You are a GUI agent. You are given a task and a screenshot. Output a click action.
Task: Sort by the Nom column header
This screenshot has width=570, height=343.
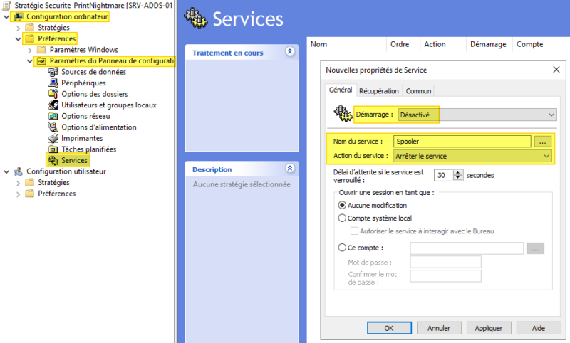347,44
